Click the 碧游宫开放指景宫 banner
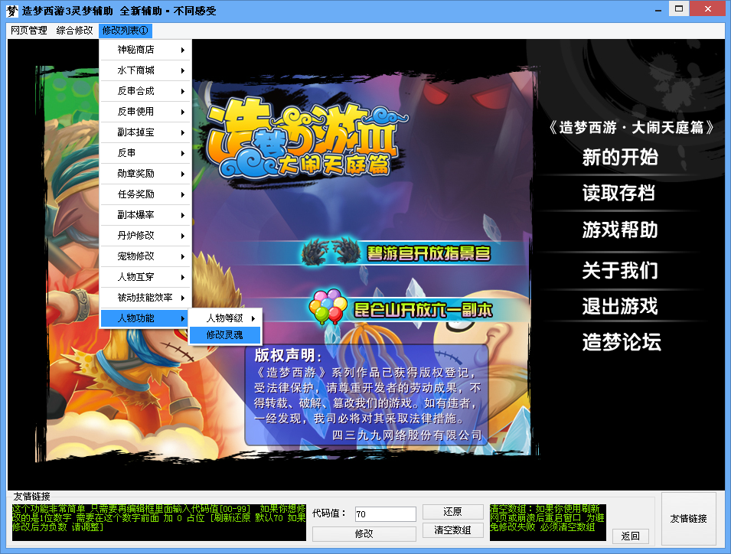The height and width of the screenshot is (554, 731). click(x=397, y=253)
